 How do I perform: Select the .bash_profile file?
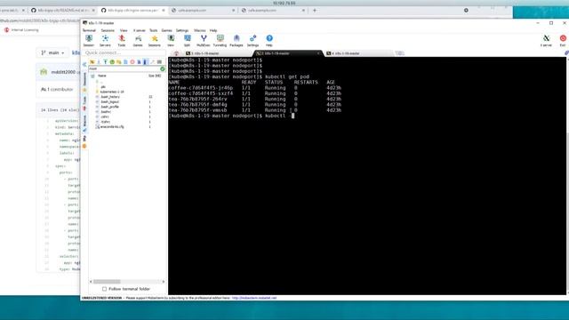[109, 107]
